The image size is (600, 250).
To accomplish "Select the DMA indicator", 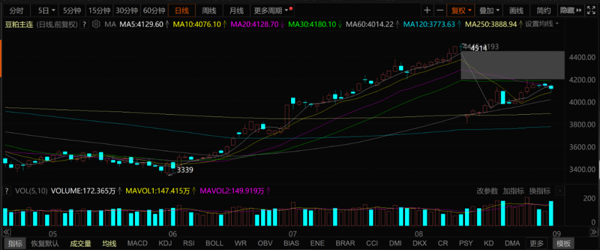I will [x=512, y=243].
